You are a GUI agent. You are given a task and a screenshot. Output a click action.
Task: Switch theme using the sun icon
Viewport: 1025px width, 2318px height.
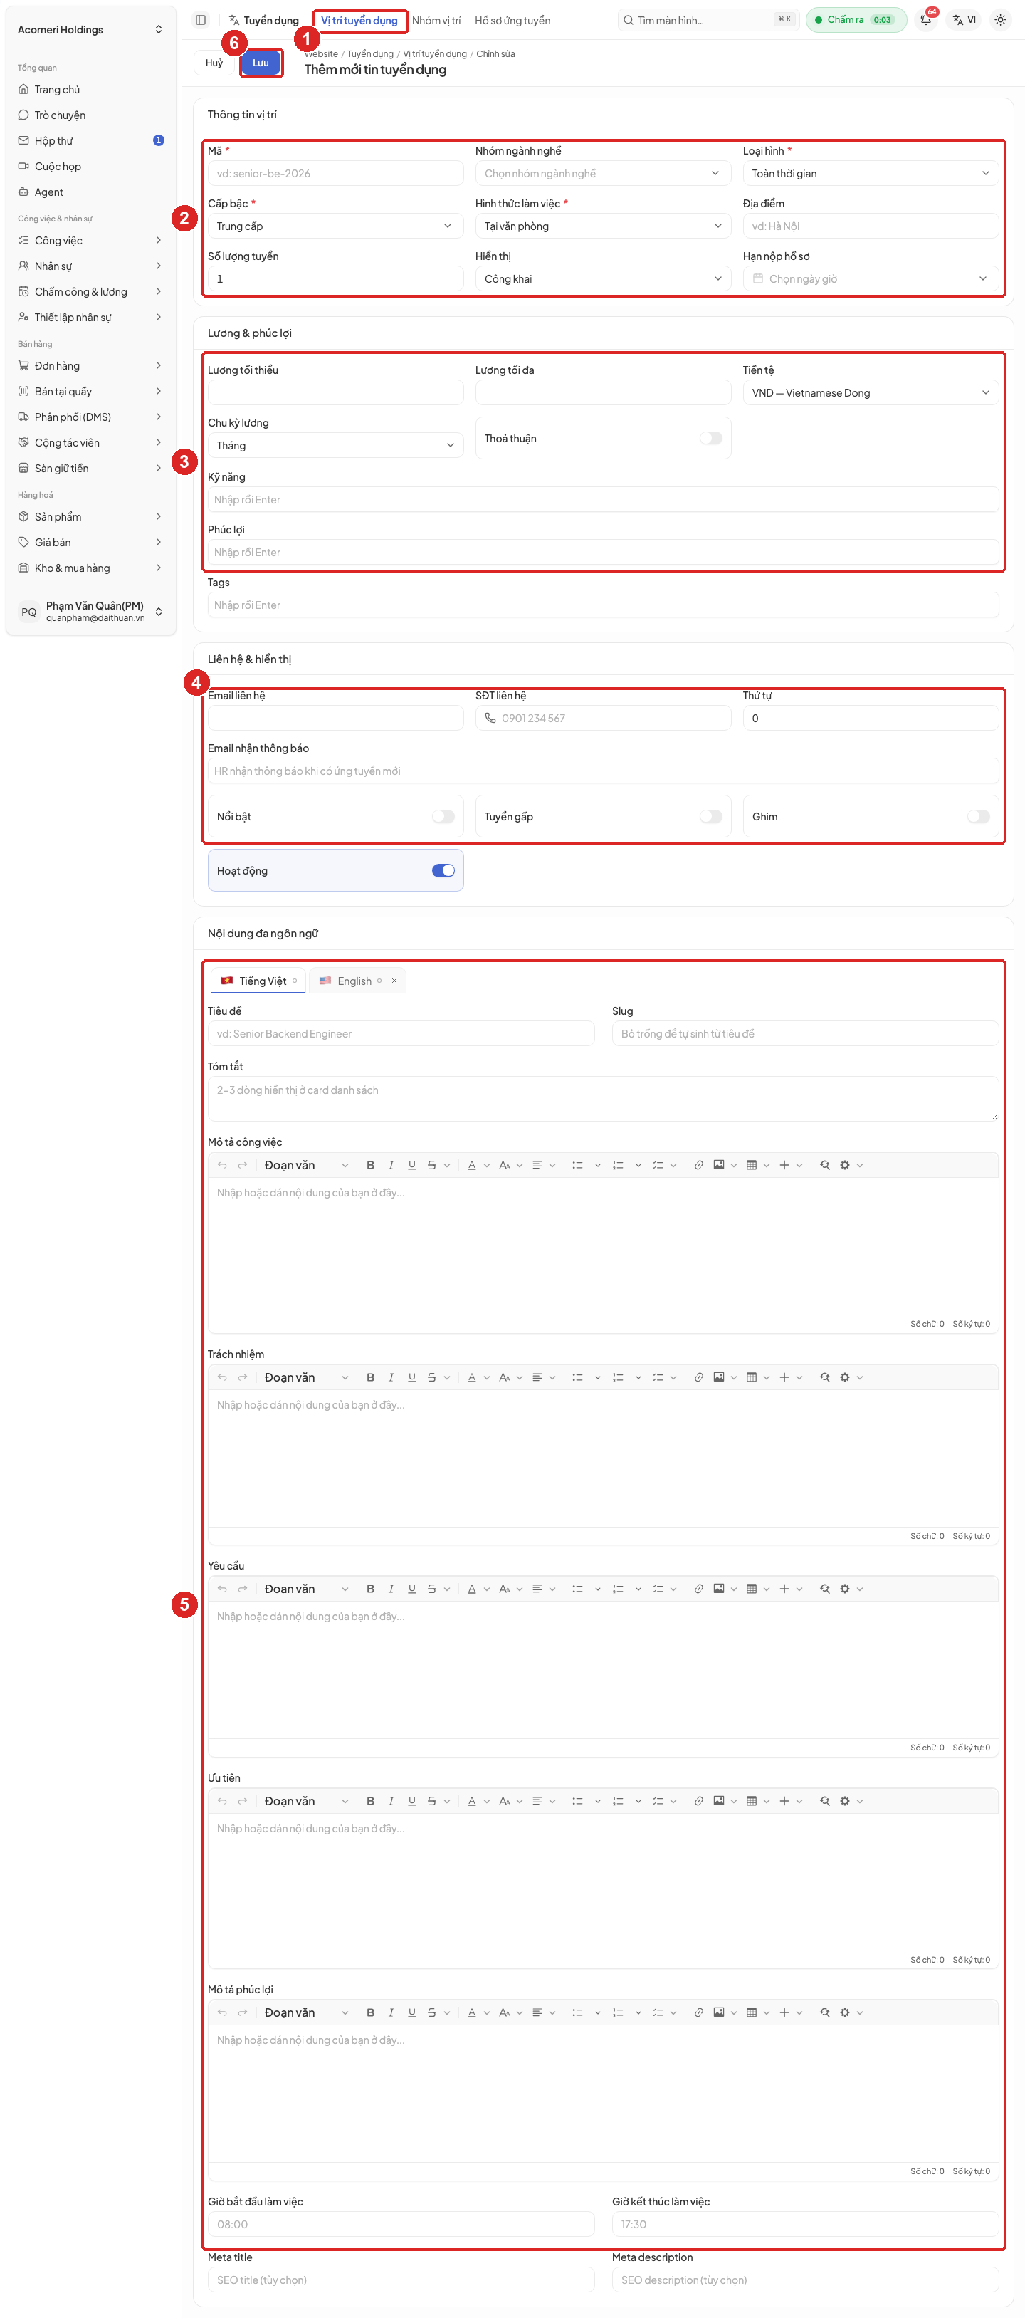click(x=1000, y=20)
